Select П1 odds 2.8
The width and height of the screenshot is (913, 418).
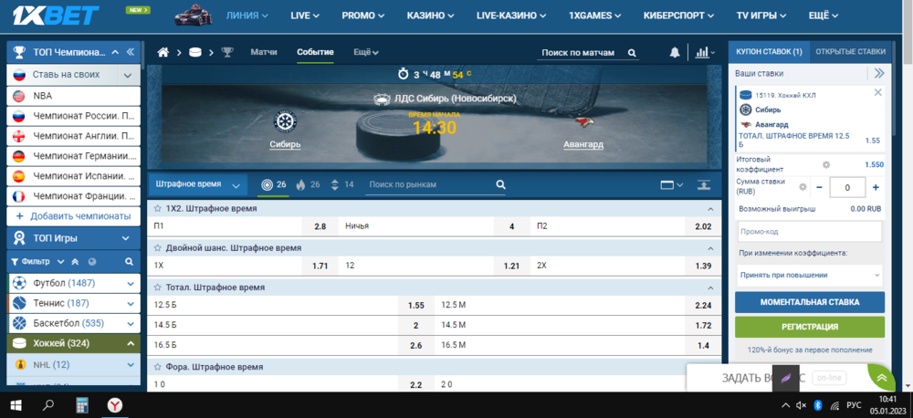click(320, 225)
